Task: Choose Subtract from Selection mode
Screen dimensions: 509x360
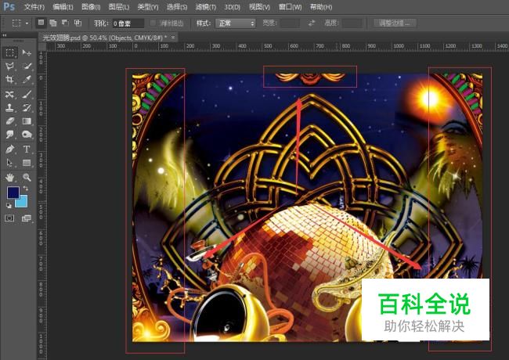Action: click(x=65, y=23)
